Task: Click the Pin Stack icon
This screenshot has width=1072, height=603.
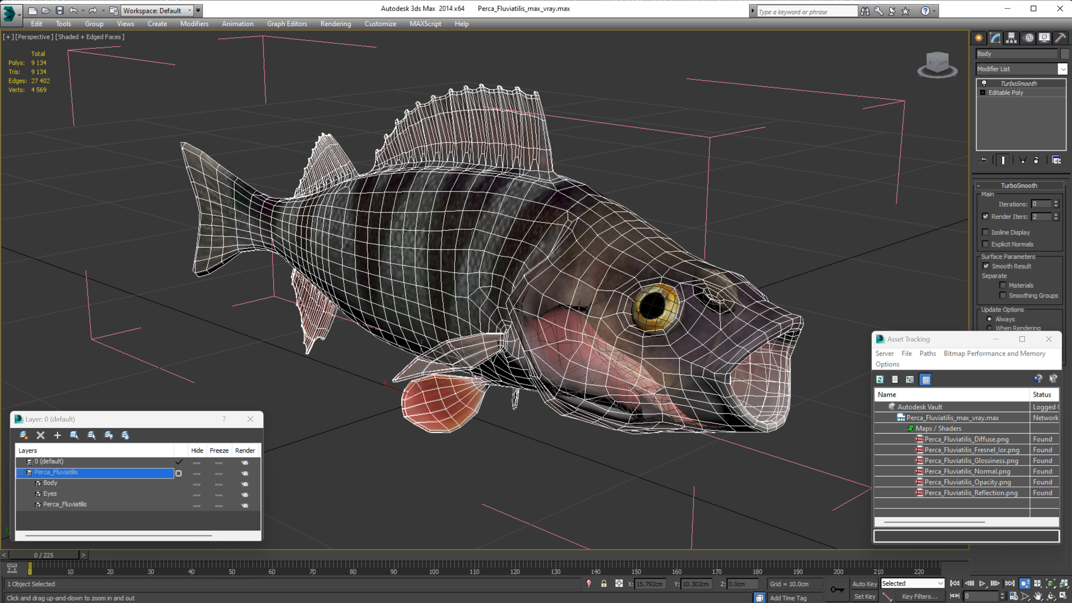Action: (983, 160)
